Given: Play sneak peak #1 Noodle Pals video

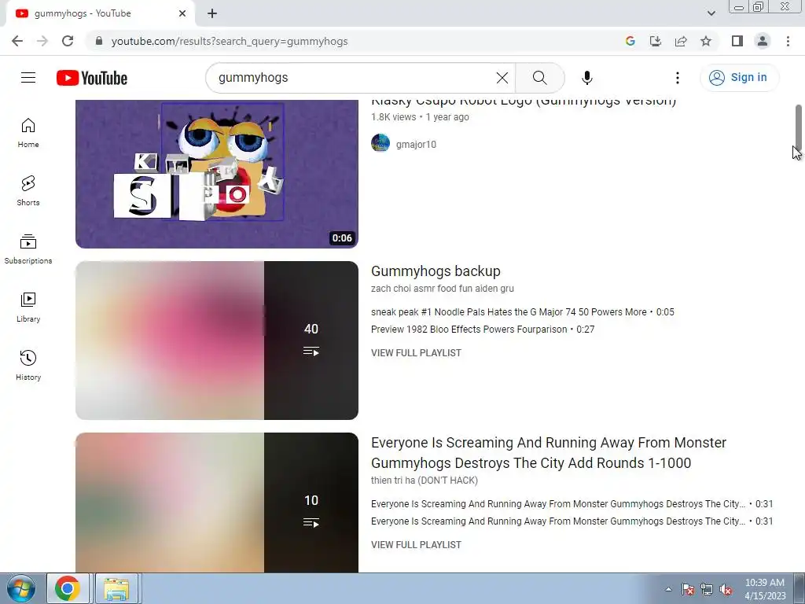Looking at the screenshot, I should point(522,312).
